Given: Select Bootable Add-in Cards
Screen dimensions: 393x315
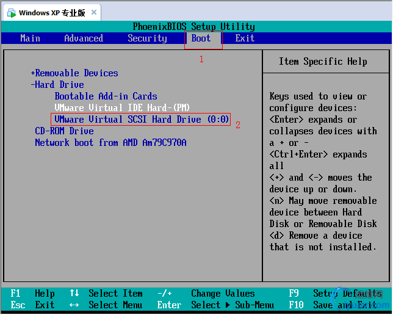Looking at the screenshot, I should (x=106, y=96).
